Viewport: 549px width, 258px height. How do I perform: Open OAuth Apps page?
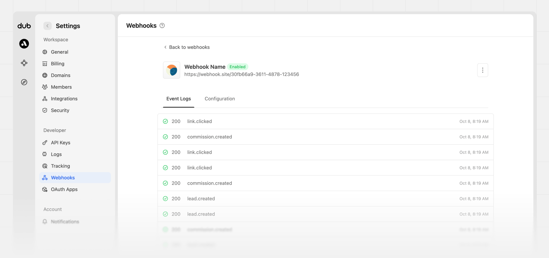coord(75,189)
